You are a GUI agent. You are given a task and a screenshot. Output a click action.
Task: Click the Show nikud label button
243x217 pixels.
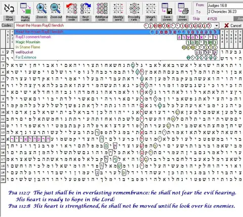click(x=9, y=18)
